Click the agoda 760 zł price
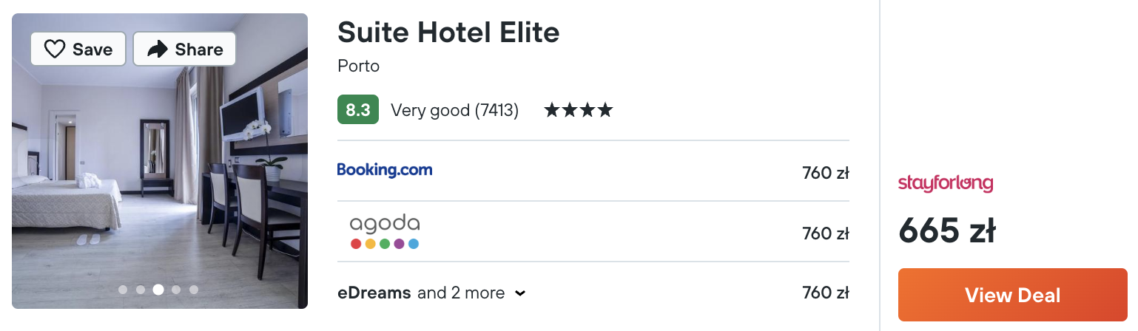This screenshot has width=1138, height=331. [826, 233]
